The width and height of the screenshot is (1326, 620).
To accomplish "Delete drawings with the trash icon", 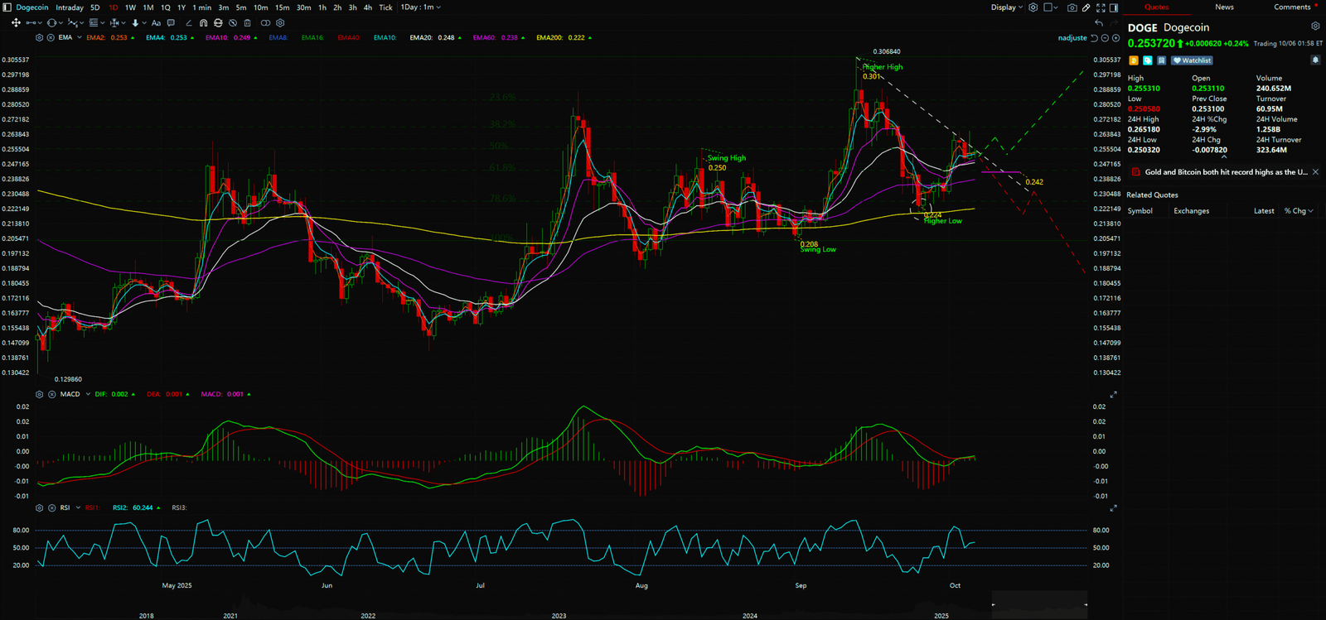I will (x=247, y=23).
